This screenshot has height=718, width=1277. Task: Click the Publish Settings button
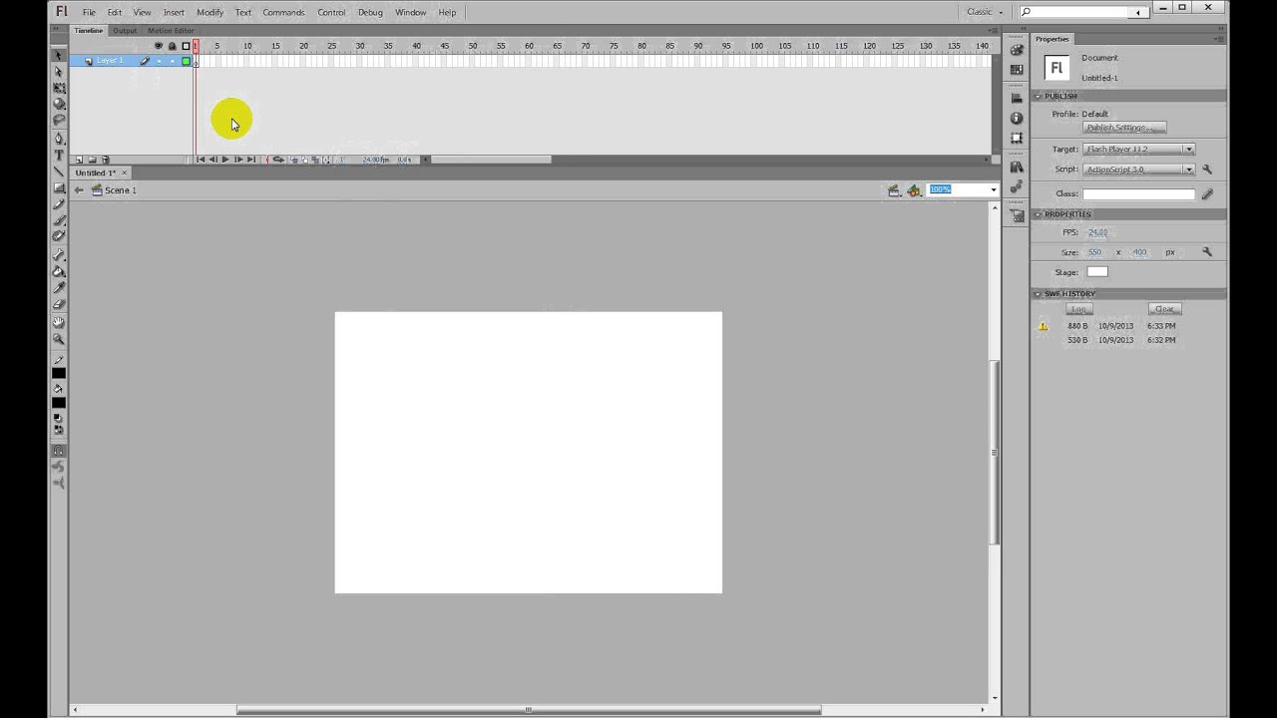click(x=1124, y=128)
